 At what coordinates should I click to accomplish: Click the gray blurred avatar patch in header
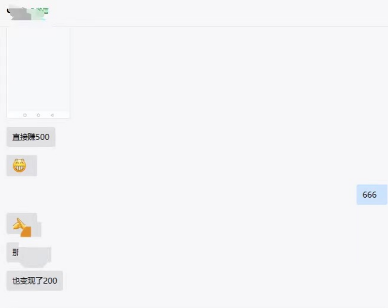(x=21, y=14)
